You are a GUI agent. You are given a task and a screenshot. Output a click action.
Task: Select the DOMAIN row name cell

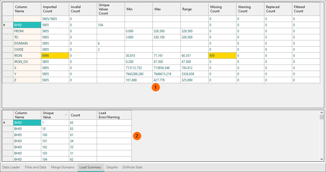[27, 43]
